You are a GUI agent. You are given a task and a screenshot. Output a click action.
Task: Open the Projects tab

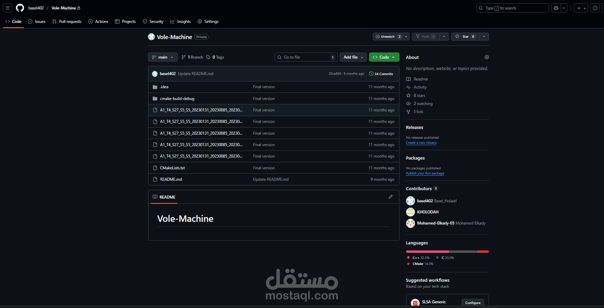tap(126, 21)
